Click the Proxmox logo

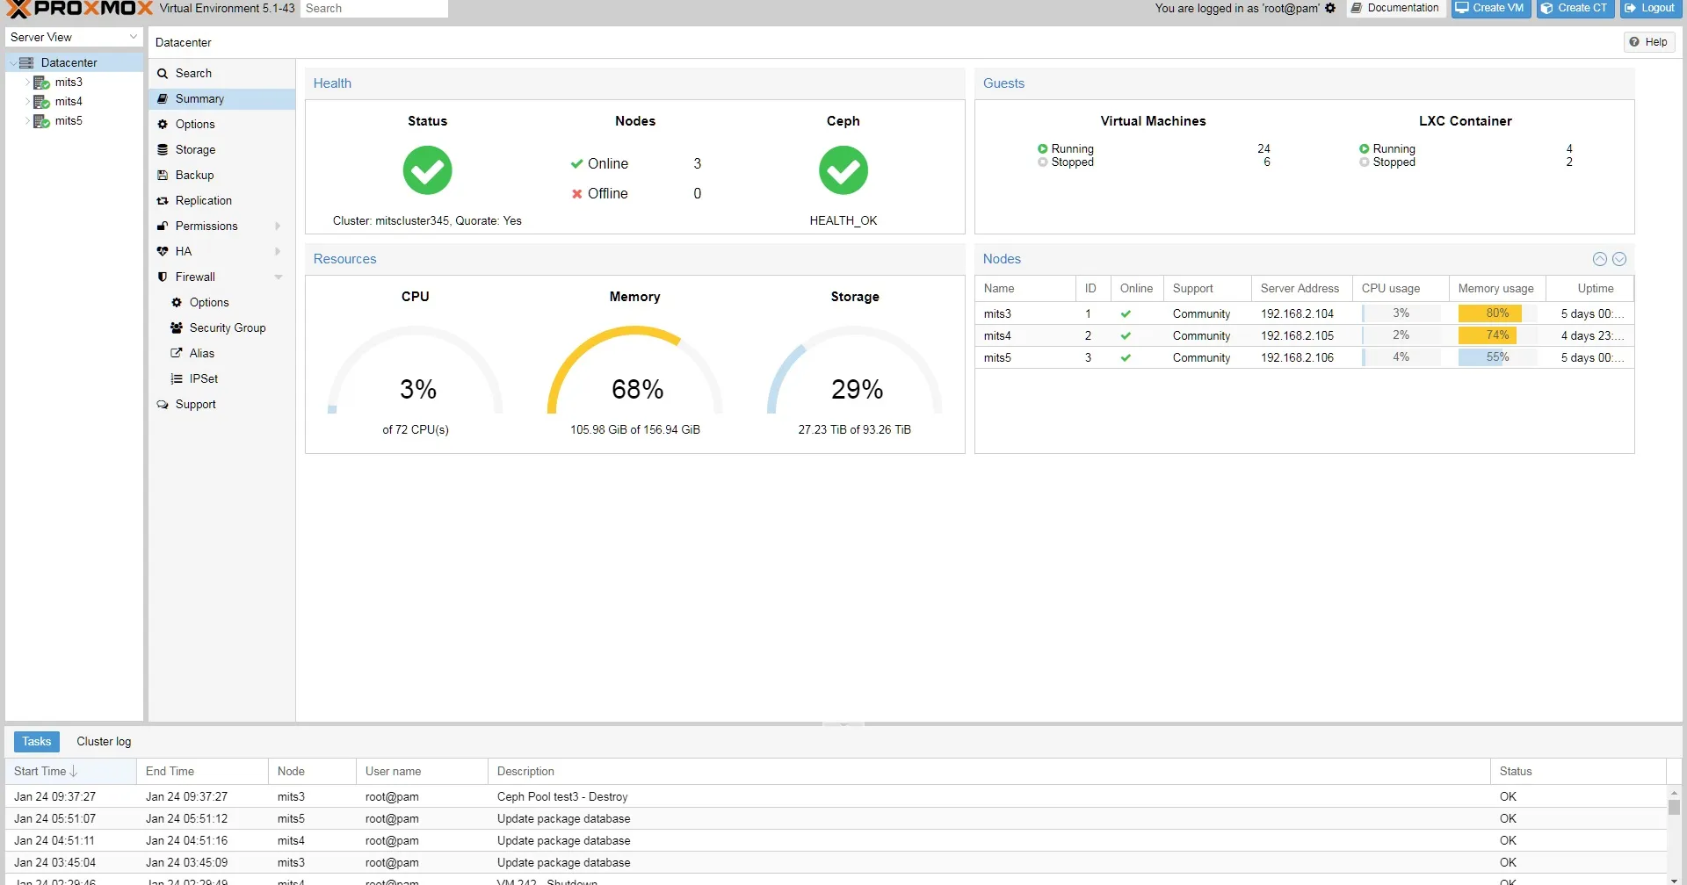pos(79,9)
